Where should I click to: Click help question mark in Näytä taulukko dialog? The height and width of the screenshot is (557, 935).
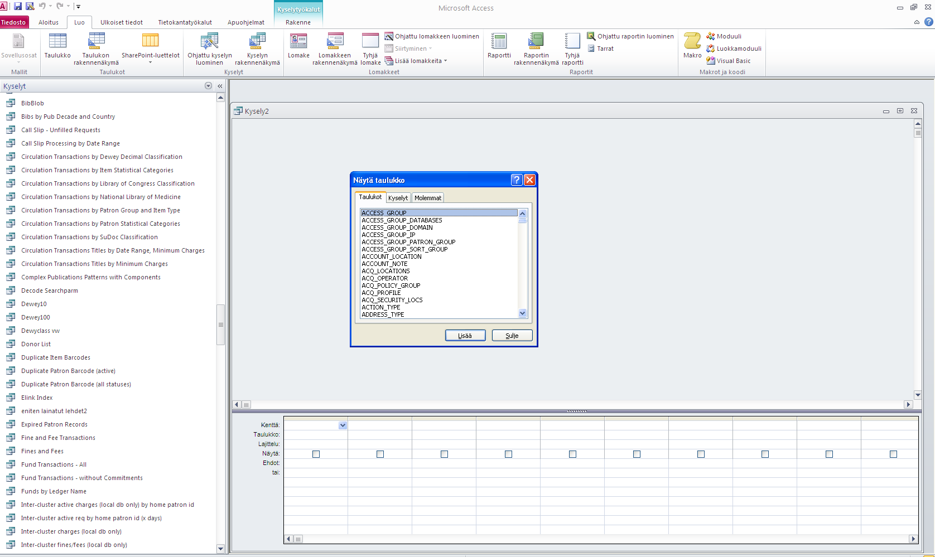517,180
